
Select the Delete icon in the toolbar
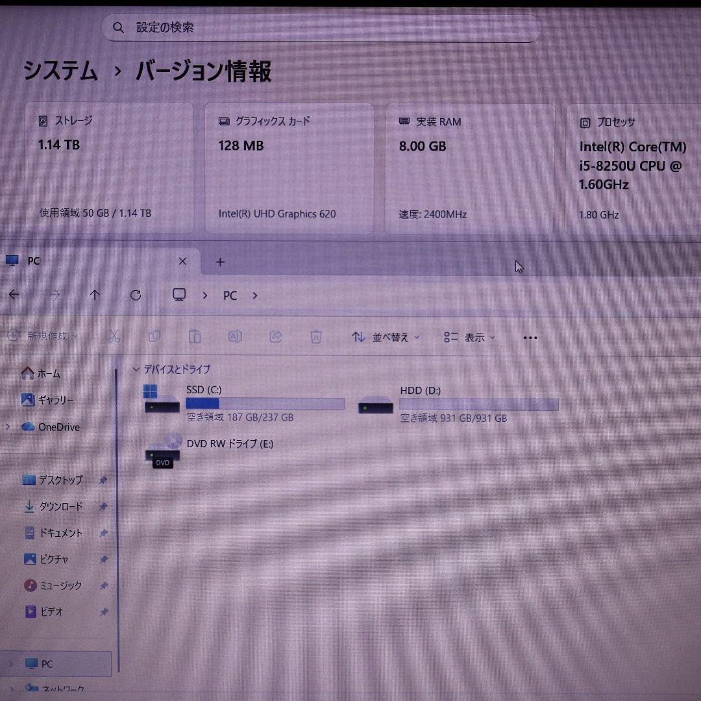coord(315,337)
